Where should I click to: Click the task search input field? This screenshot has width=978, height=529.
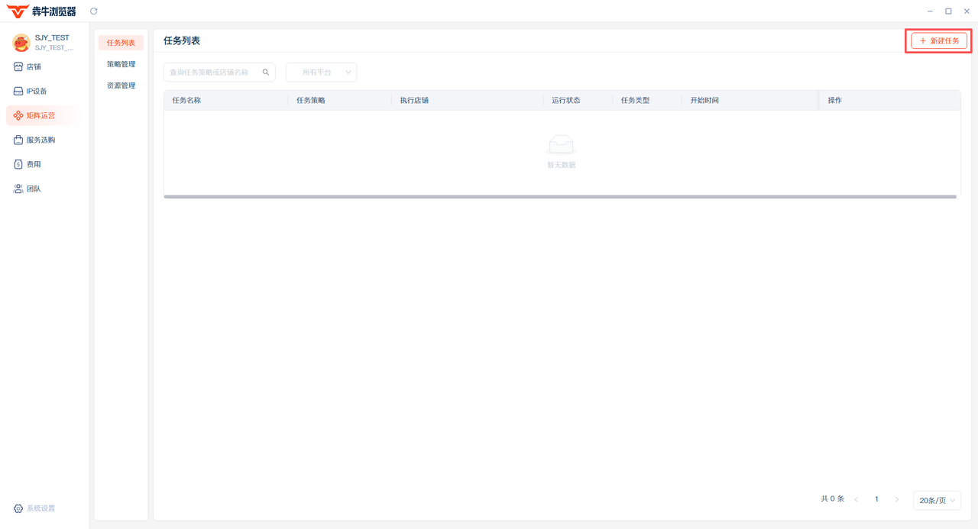pyautogui.click(x=212, y=73)
